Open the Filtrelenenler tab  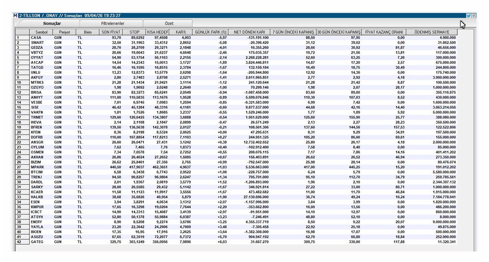112,24
